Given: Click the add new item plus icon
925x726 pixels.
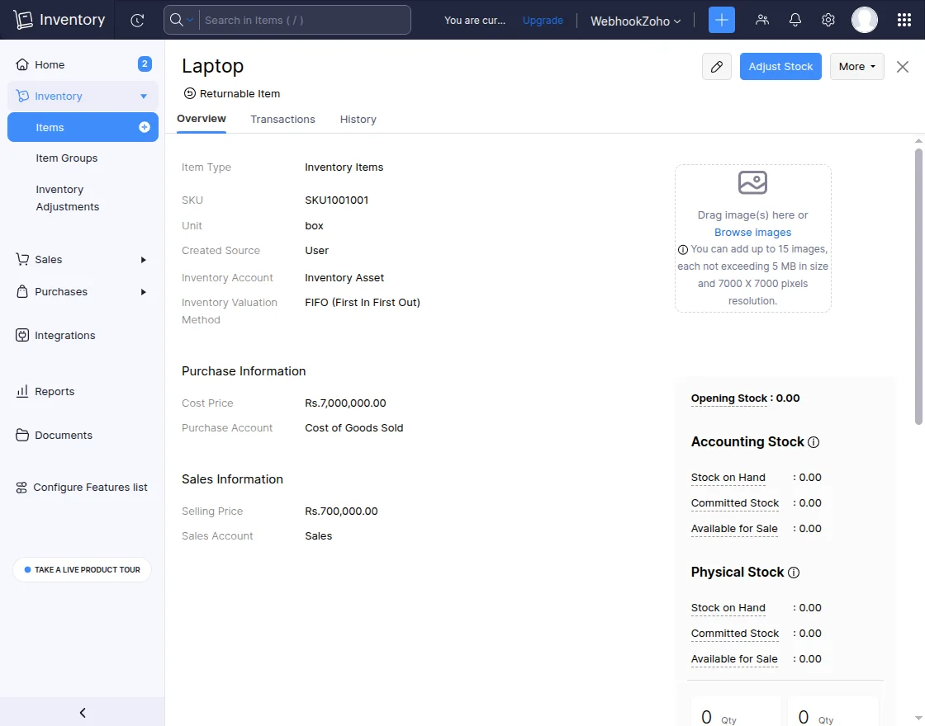Looking at the screenshot, I should pyautogui.click(x=145, y=127).
